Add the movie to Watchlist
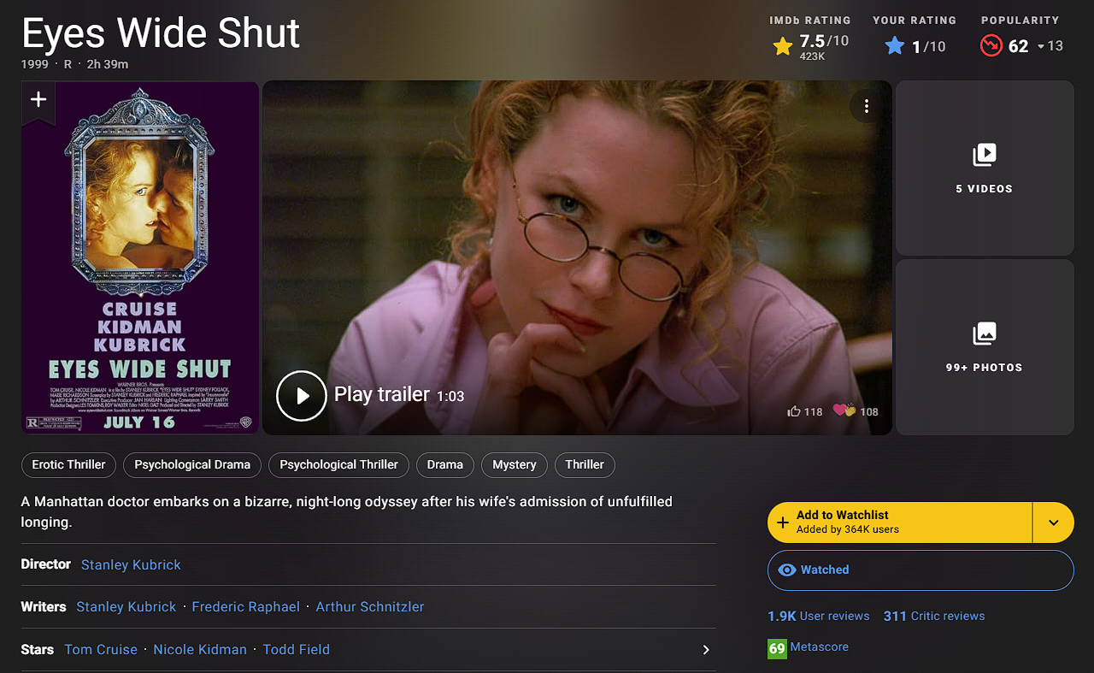The image size is (1094, 673). tap(899, 522)
